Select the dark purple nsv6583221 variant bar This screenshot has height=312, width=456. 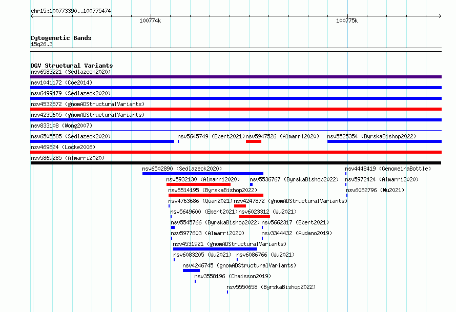click(236, 77)
